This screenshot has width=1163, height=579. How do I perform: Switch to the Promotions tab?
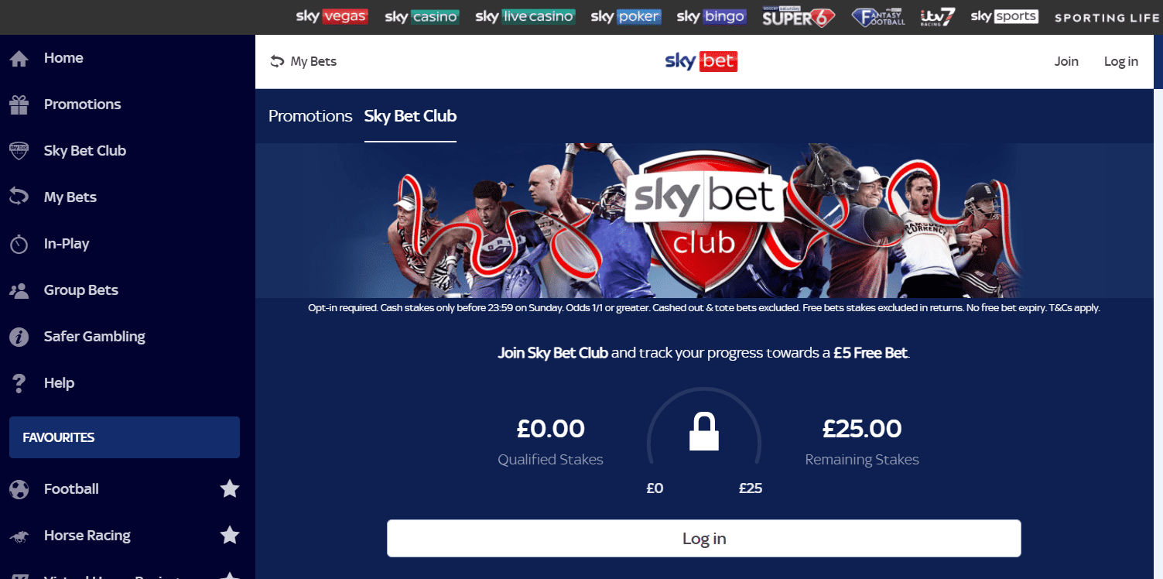click(x=310, y=116)
